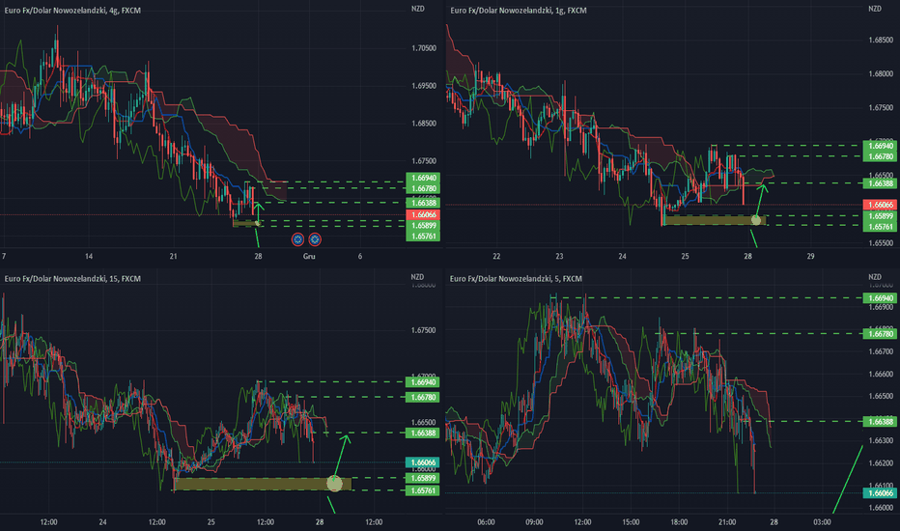Click green 1.65899 level label on 1g chart

coord(880,216)
